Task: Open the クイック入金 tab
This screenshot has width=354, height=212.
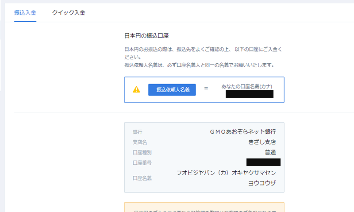Action: click(x=69, y=13)
